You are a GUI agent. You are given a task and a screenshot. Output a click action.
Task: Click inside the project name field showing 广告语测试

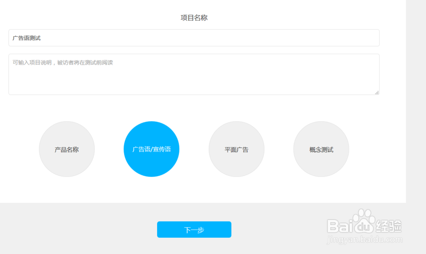point(194,38)
